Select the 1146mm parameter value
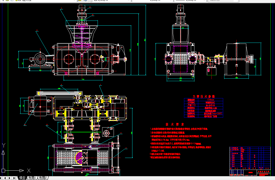 [210, 100]
